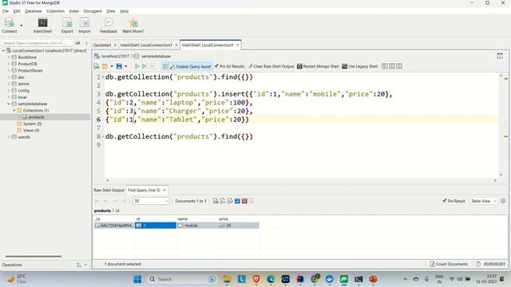Click the open file folder icon in the shell toolbar

tap(105, 66)
